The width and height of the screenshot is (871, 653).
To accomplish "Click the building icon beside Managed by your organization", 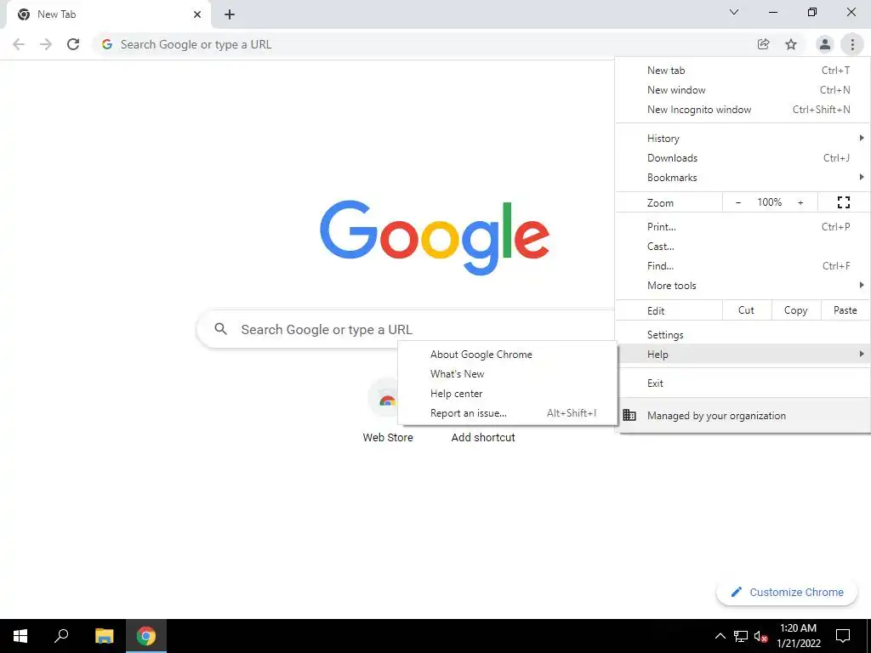I will [x=629, y=415].
